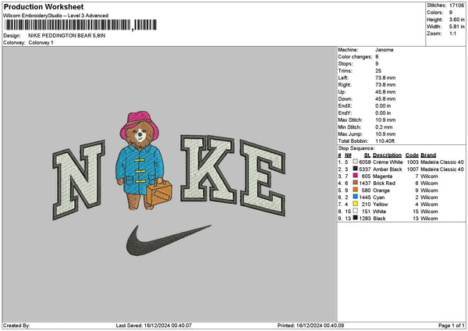Click the 'Production Worksheet' title
Viewport: 468px width, 331px height.
[x=44, y=6]
